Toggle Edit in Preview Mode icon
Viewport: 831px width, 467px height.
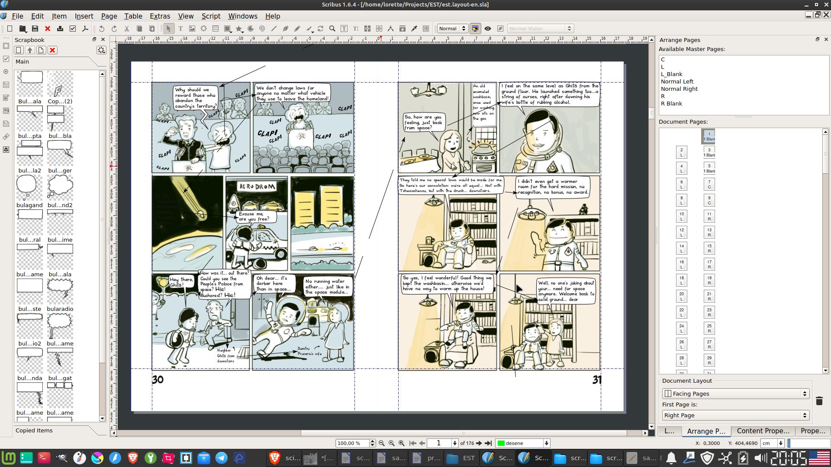(x=500, y=29)
